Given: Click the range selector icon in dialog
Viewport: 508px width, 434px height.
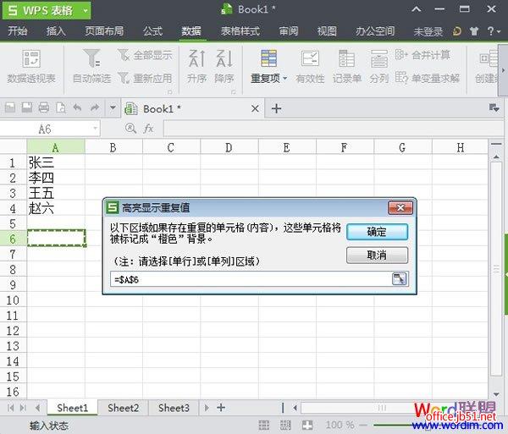Looking at the screenshot, I should click(399, 278).
